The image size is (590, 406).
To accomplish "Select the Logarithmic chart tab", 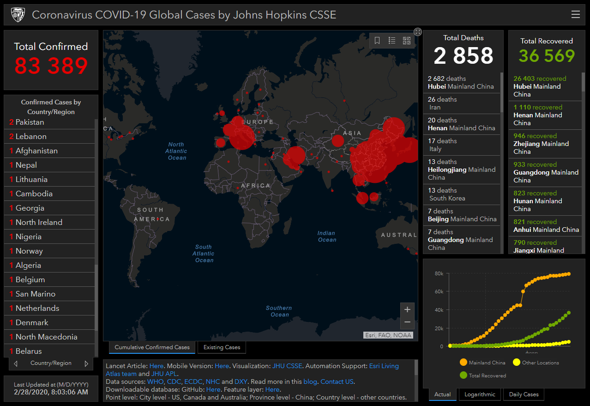I will [480, 394].
